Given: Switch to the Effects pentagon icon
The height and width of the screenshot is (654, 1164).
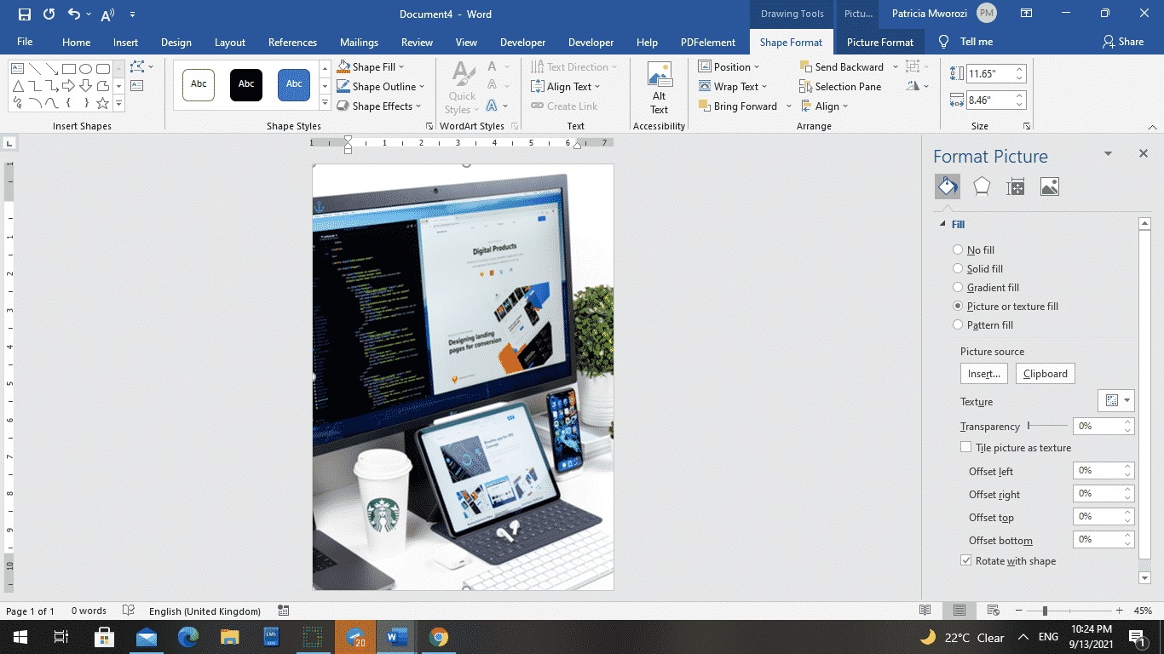Looking at the screenshot, I should point(981,186).
